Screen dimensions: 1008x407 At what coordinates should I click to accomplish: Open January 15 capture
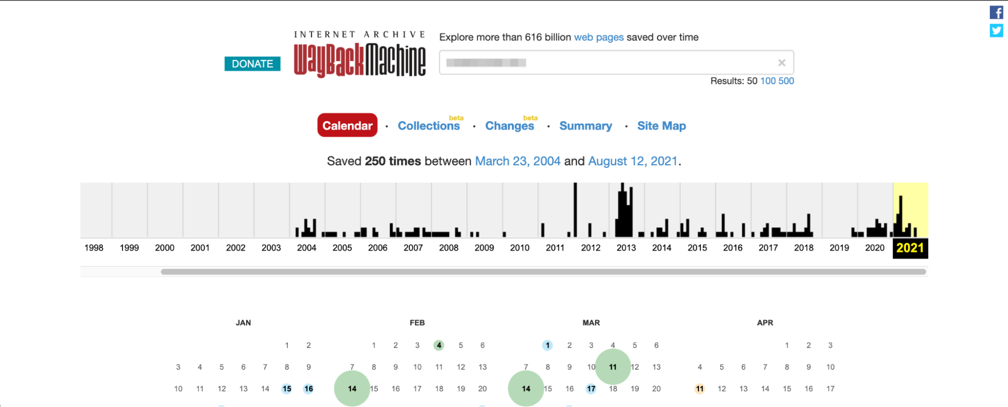pyautogui.click(x=287, y=389)
